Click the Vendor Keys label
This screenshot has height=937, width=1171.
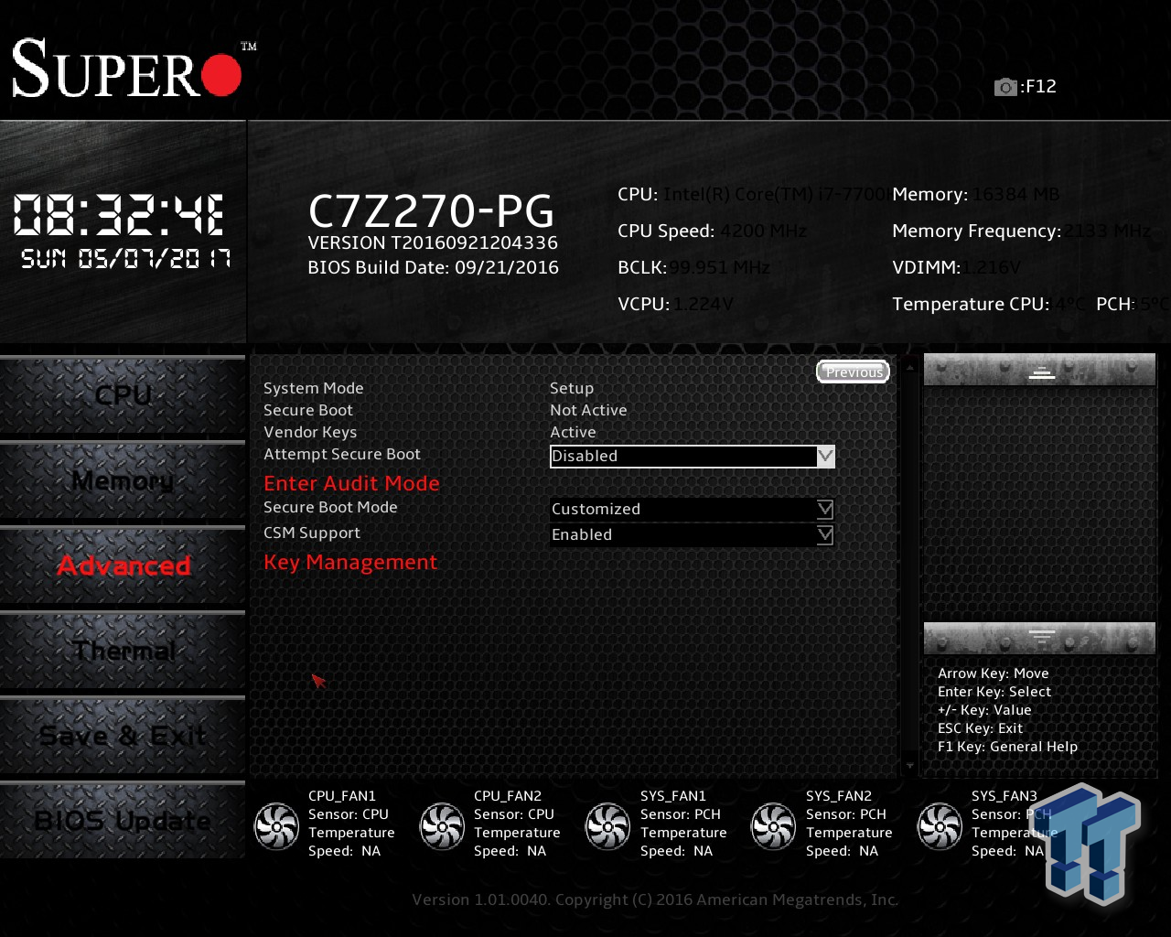click(x=310, y=433)
